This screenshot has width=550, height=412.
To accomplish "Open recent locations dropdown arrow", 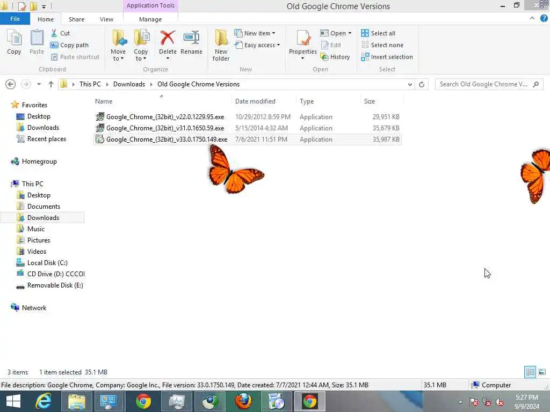I will [39, 84].
